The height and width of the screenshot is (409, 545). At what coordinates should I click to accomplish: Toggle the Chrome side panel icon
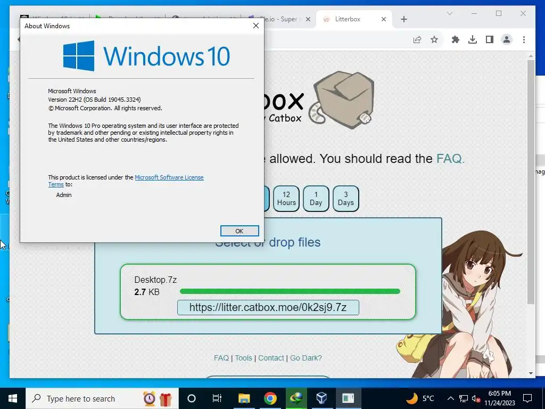click(490, 39)
